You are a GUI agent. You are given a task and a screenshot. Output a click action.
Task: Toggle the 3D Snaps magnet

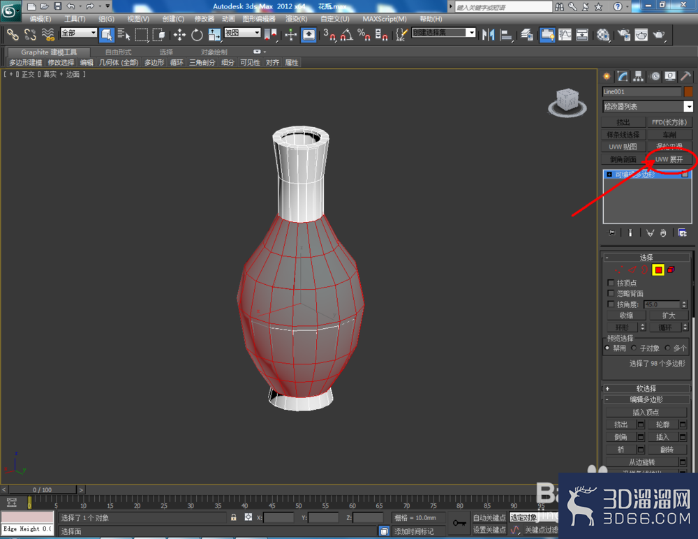pos(329,35)
